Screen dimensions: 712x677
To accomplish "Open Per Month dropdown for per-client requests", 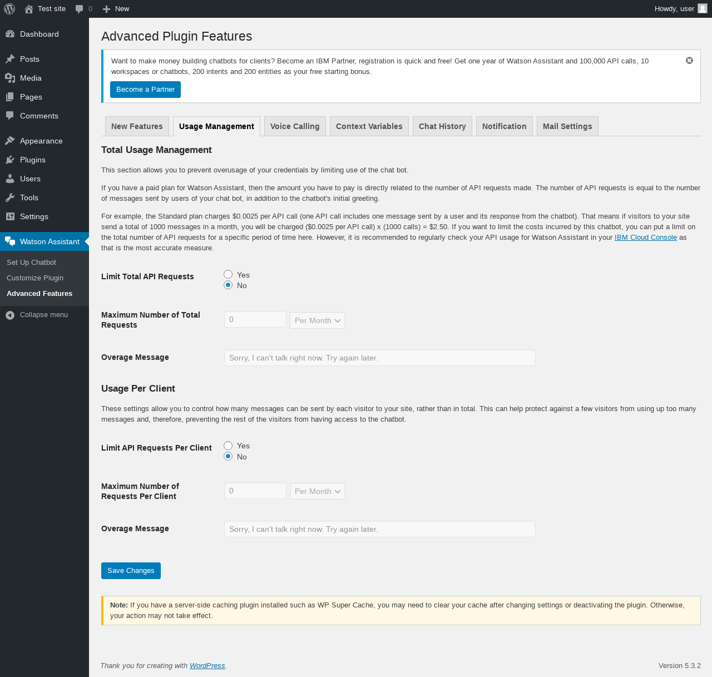I will 318,491.
